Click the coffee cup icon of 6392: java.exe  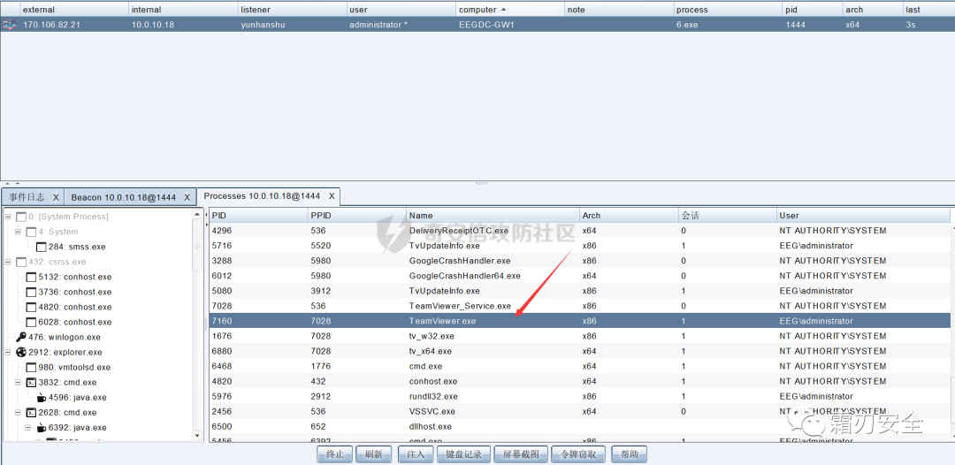(x=42, y=427)
